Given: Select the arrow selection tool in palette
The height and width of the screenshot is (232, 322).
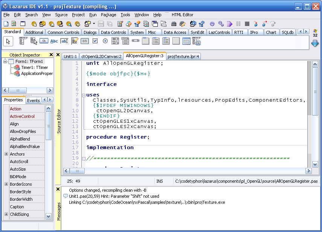Looking at the screenshot, I should tap(8, 41).
